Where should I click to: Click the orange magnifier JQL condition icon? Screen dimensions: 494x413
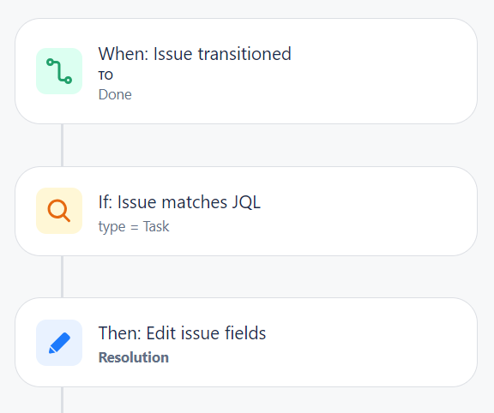tap(59, 211)
